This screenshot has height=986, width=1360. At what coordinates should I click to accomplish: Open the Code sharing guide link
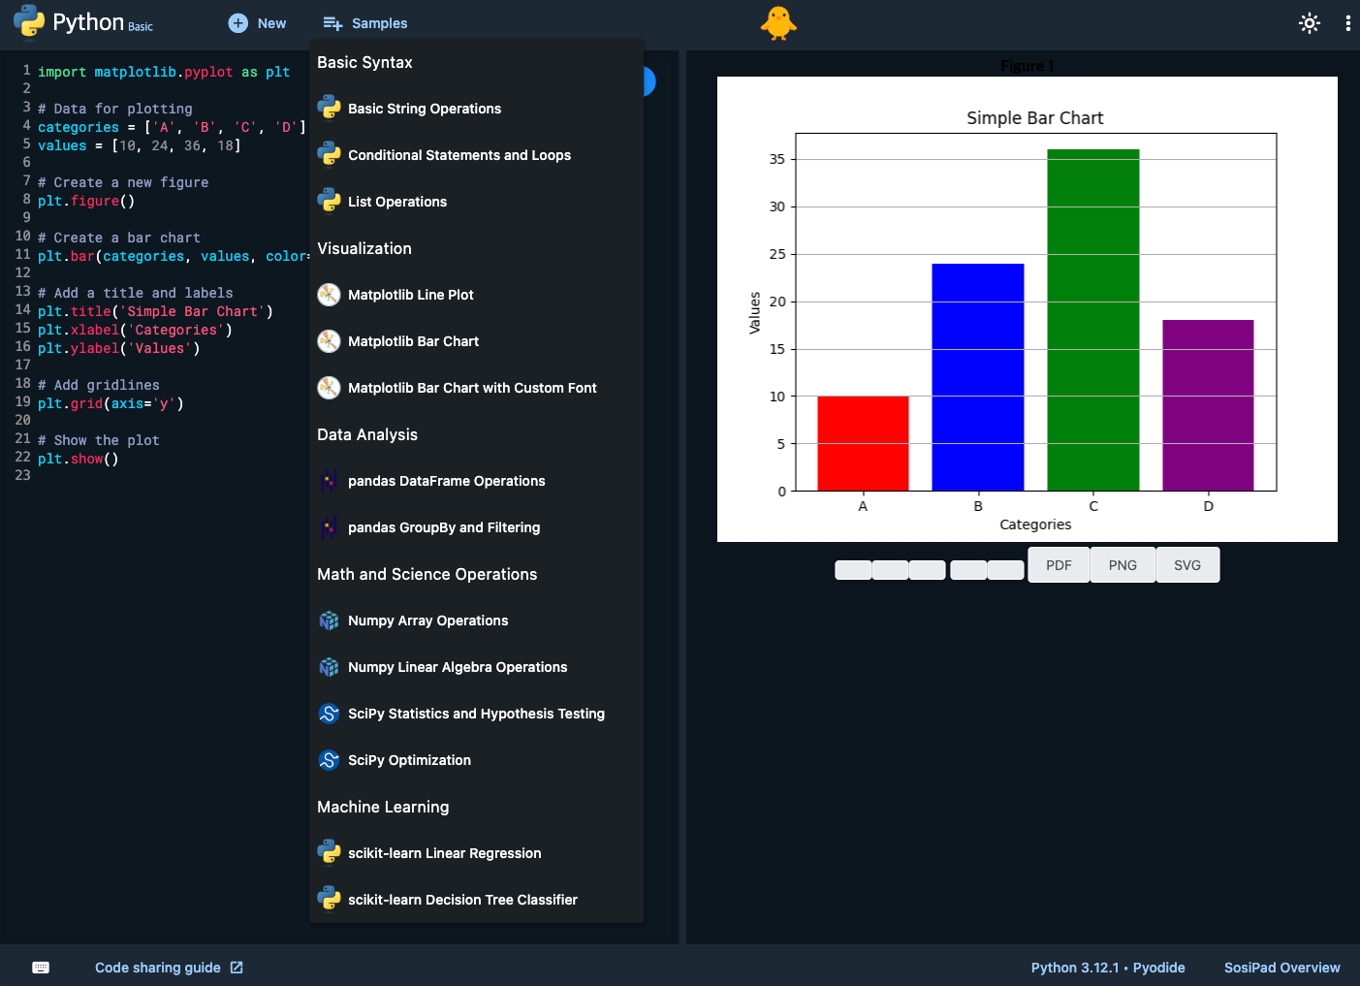tap(159, 967)
